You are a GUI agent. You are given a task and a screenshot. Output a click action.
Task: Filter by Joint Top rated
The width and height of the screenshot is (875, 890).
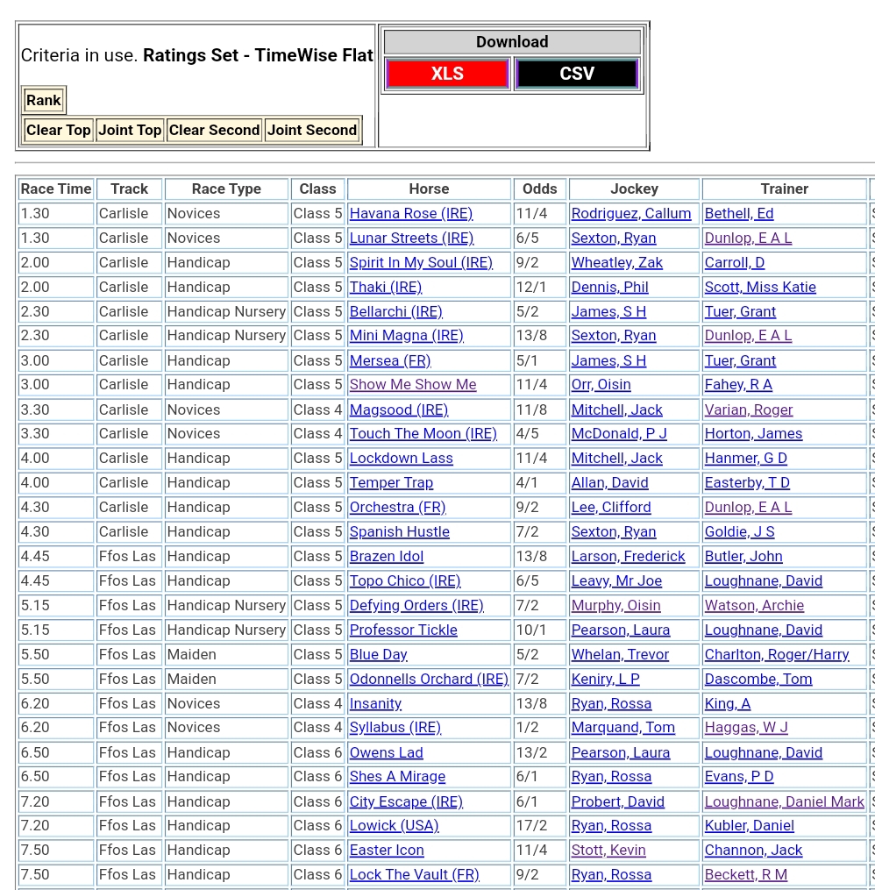(130, 130)
